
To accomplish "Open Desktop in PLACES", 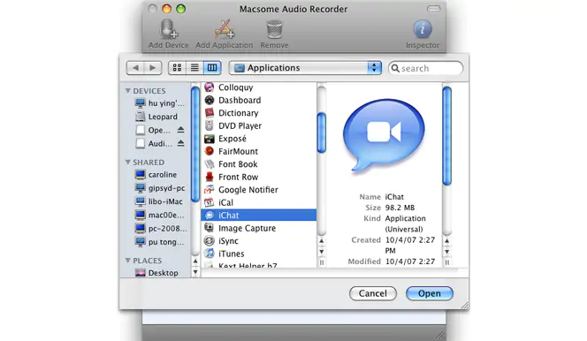I will click(x=156, y=273).
